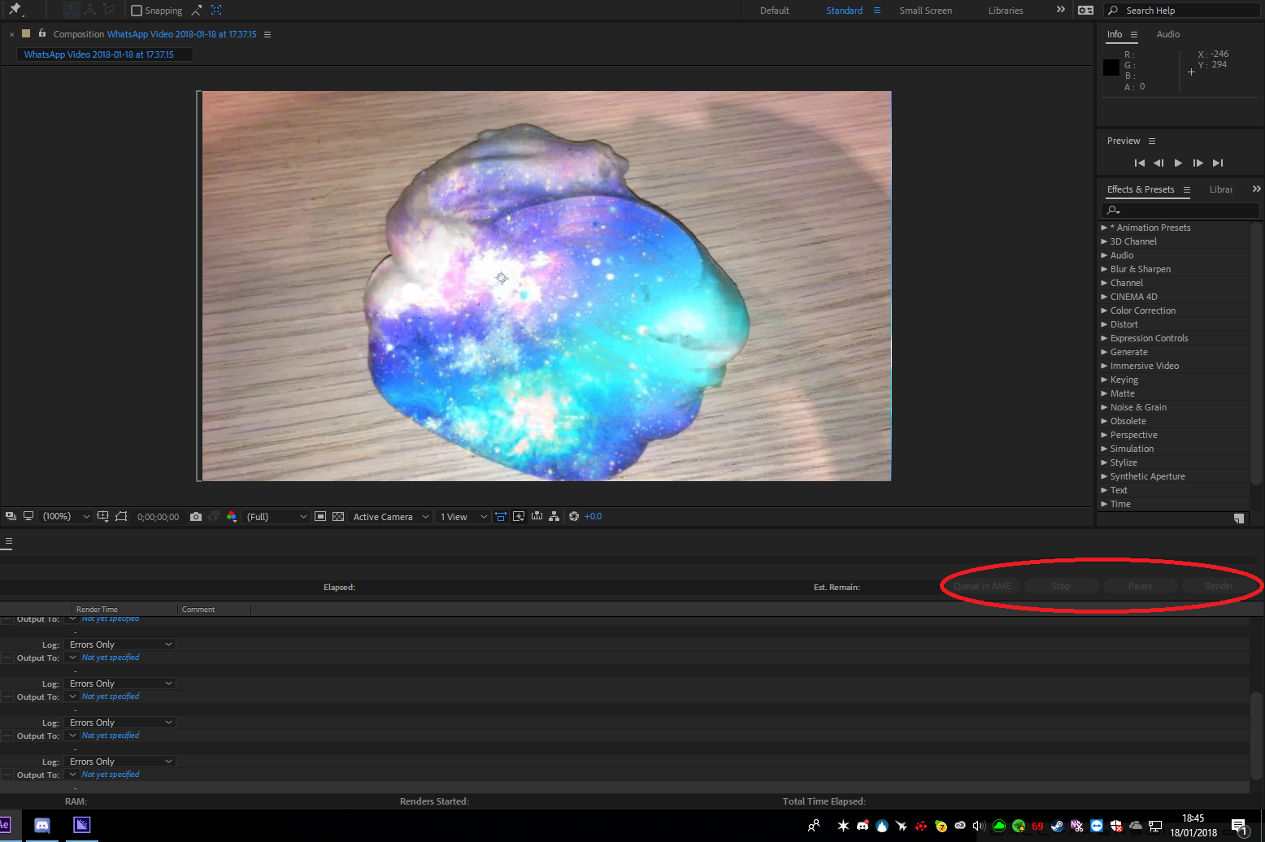Click the Primary Viewer monitor icon
The image size is (1265, 842).
(x=28, y=516)
